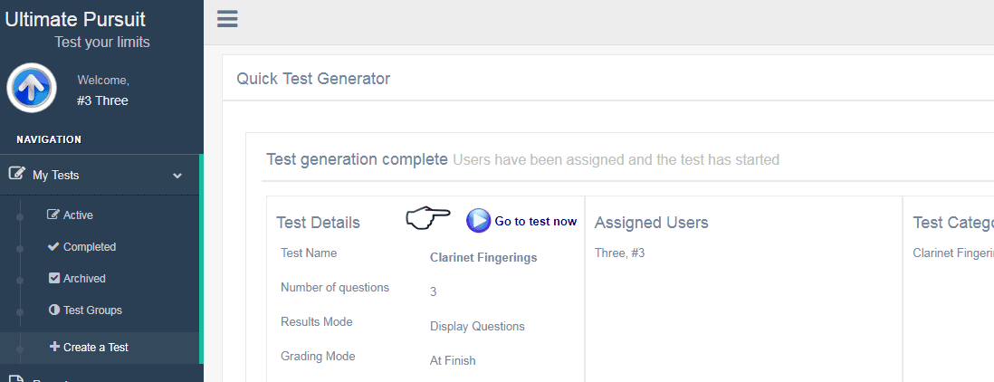Image resolution: width=994 pixels, height=382 pixels.
Task: Click the pointing hand icon
Action: coord(427,218)
